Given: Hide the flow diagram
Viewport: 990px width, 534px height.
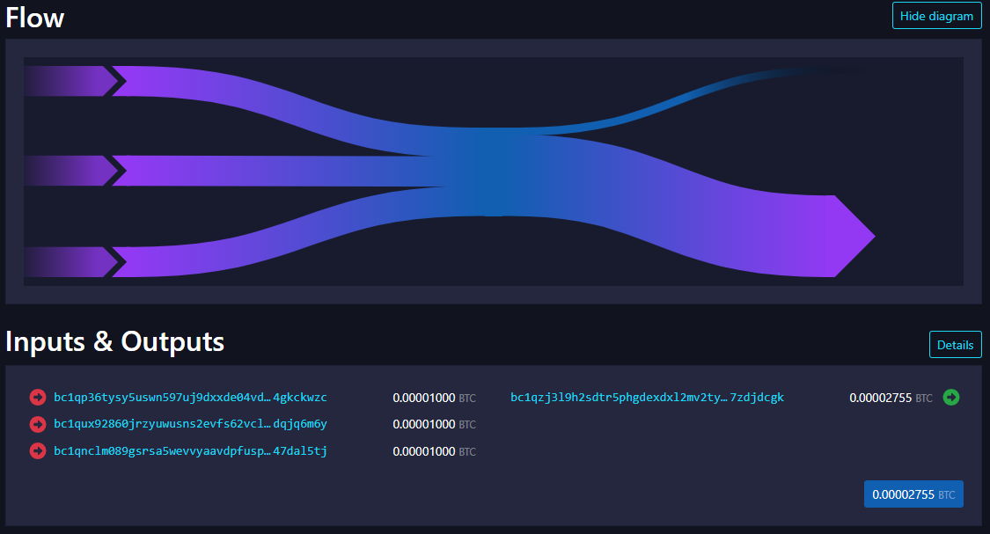Looking at the screenshot, I should [936, 16].
